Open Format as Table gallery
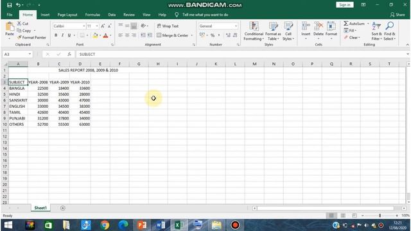The height and width of the screenshot is (231, 411). pos(273,31)
